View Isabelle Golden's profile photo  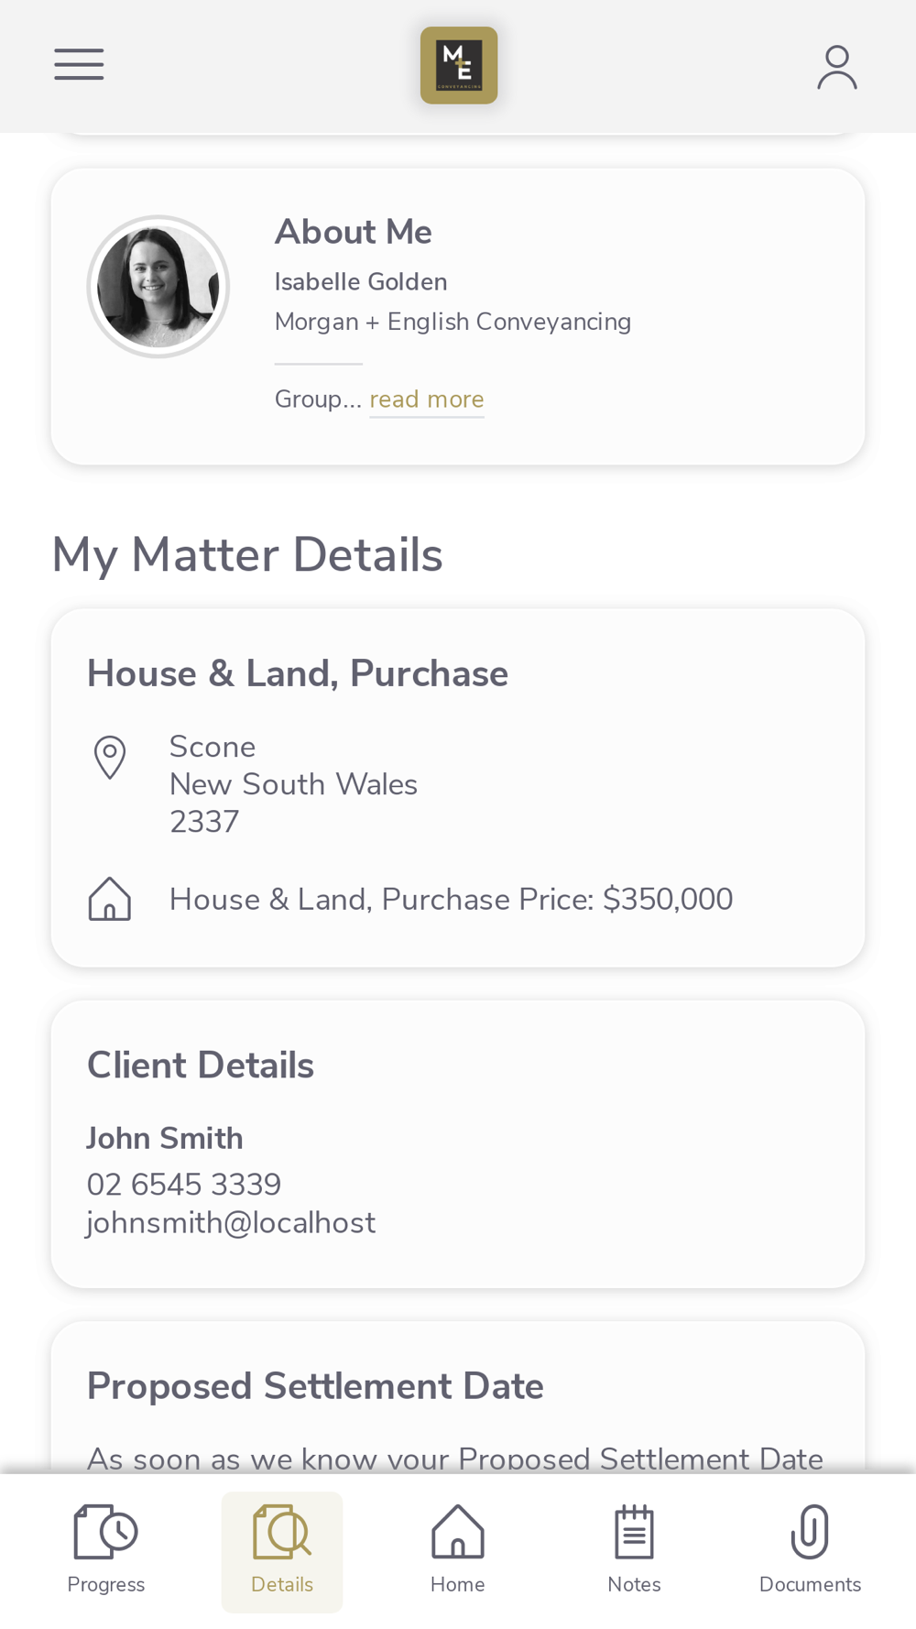click(158, 287)
